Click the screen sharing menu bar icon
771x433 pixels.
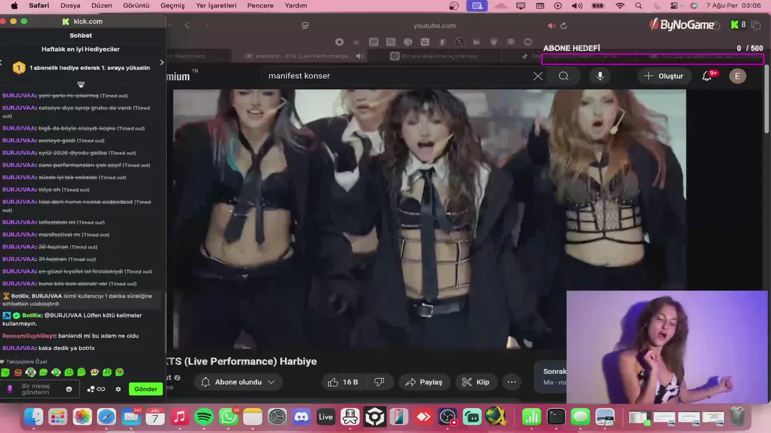tap(477, 5)
